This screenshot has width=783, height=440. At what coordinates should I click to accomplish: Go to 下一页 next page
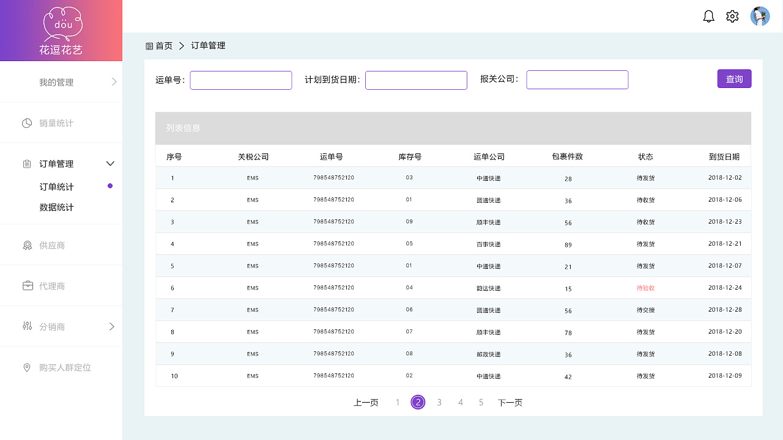[x=510, y=402]
